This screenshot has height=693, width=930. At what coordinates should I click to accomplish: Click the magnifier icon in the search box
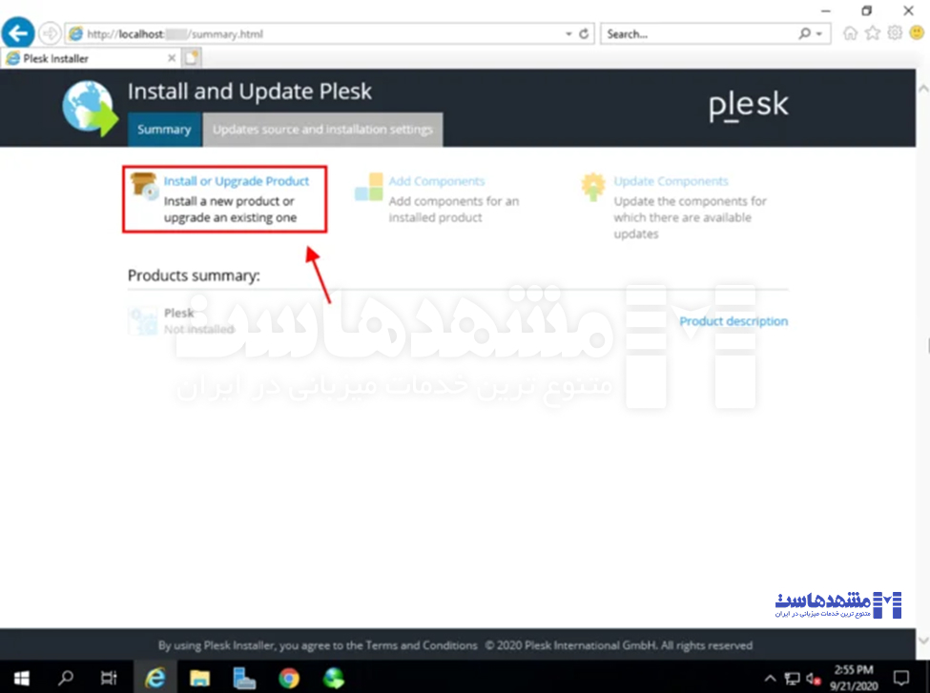tap(804, 33)
